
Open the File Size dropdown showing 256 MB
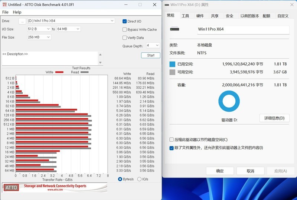pos(39,37)
